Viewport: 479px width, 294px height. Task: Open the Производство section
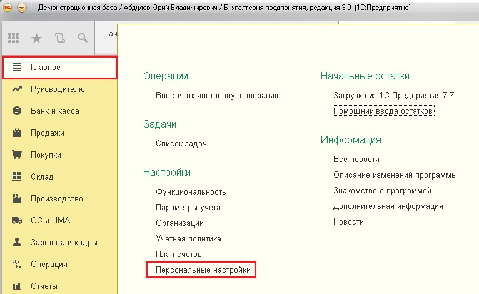[59, 199]
